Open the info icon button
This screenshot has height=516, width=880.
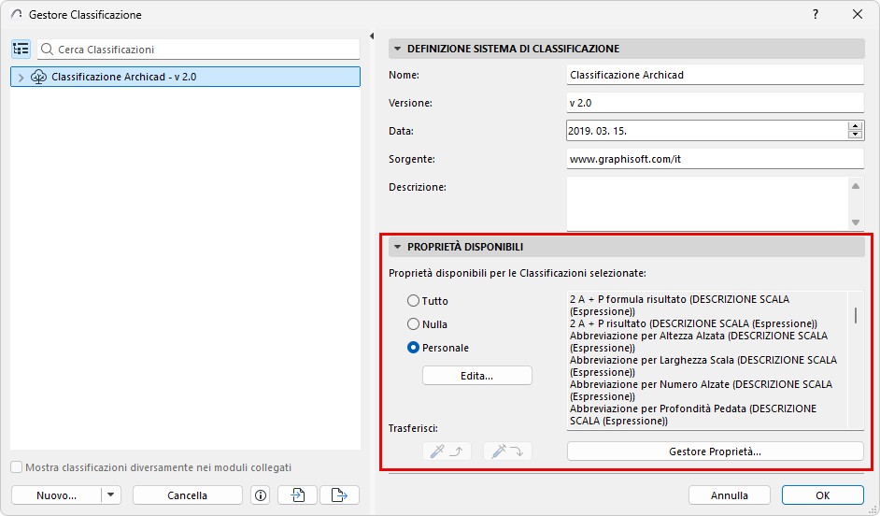tap(261, 495)
